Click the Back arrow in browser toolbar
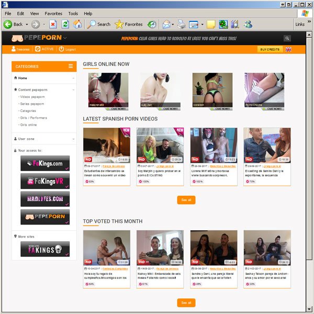The image size is (314, 314). point(8,24)
